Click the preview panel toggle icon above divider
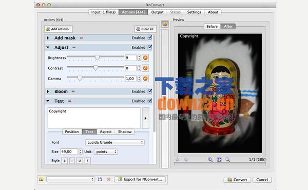 click(x=165, y=24)
